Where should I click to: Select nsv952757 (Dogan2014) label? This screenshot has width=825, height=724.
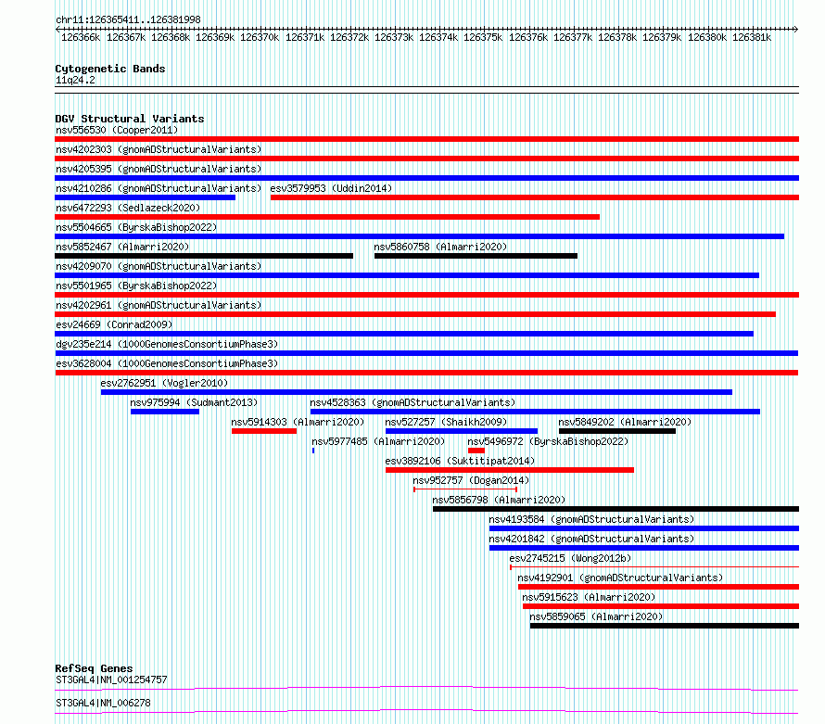[x=471, y=480]
